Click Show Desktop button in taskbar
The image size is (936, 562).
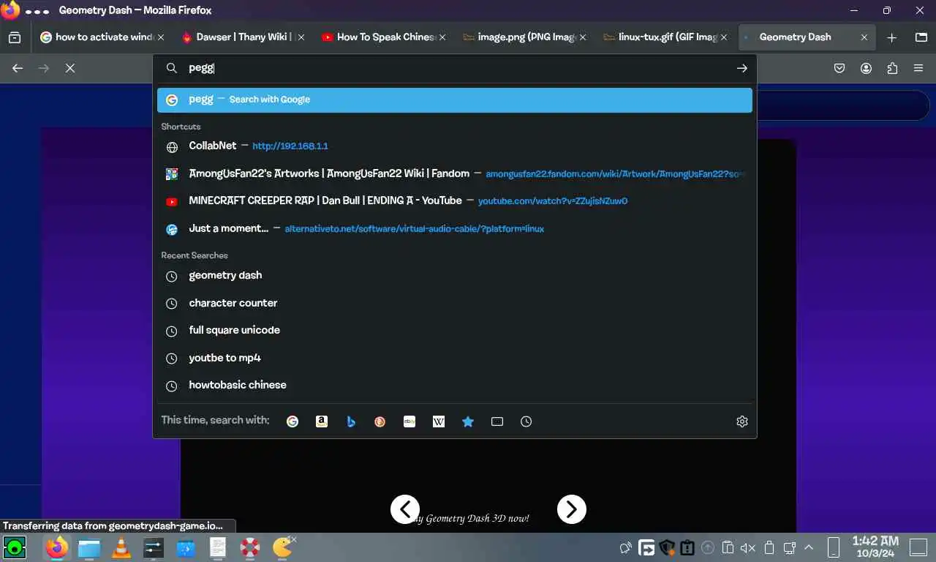pyautogui.click(x=919, y=547)
